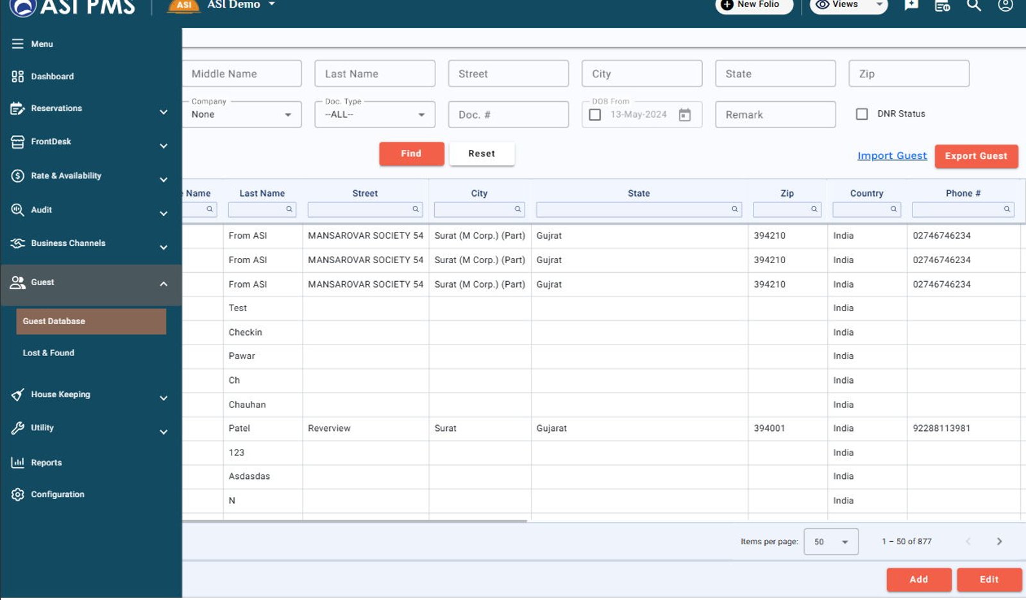Open the Import Guest link
The height and width of the screenshot is (600, 1026).
pos(892,156)
